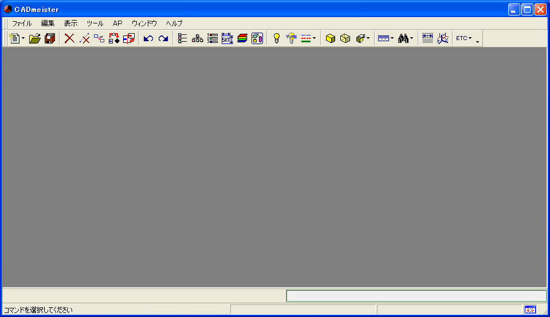Click the blue ruler measure icon

(383, 38)
